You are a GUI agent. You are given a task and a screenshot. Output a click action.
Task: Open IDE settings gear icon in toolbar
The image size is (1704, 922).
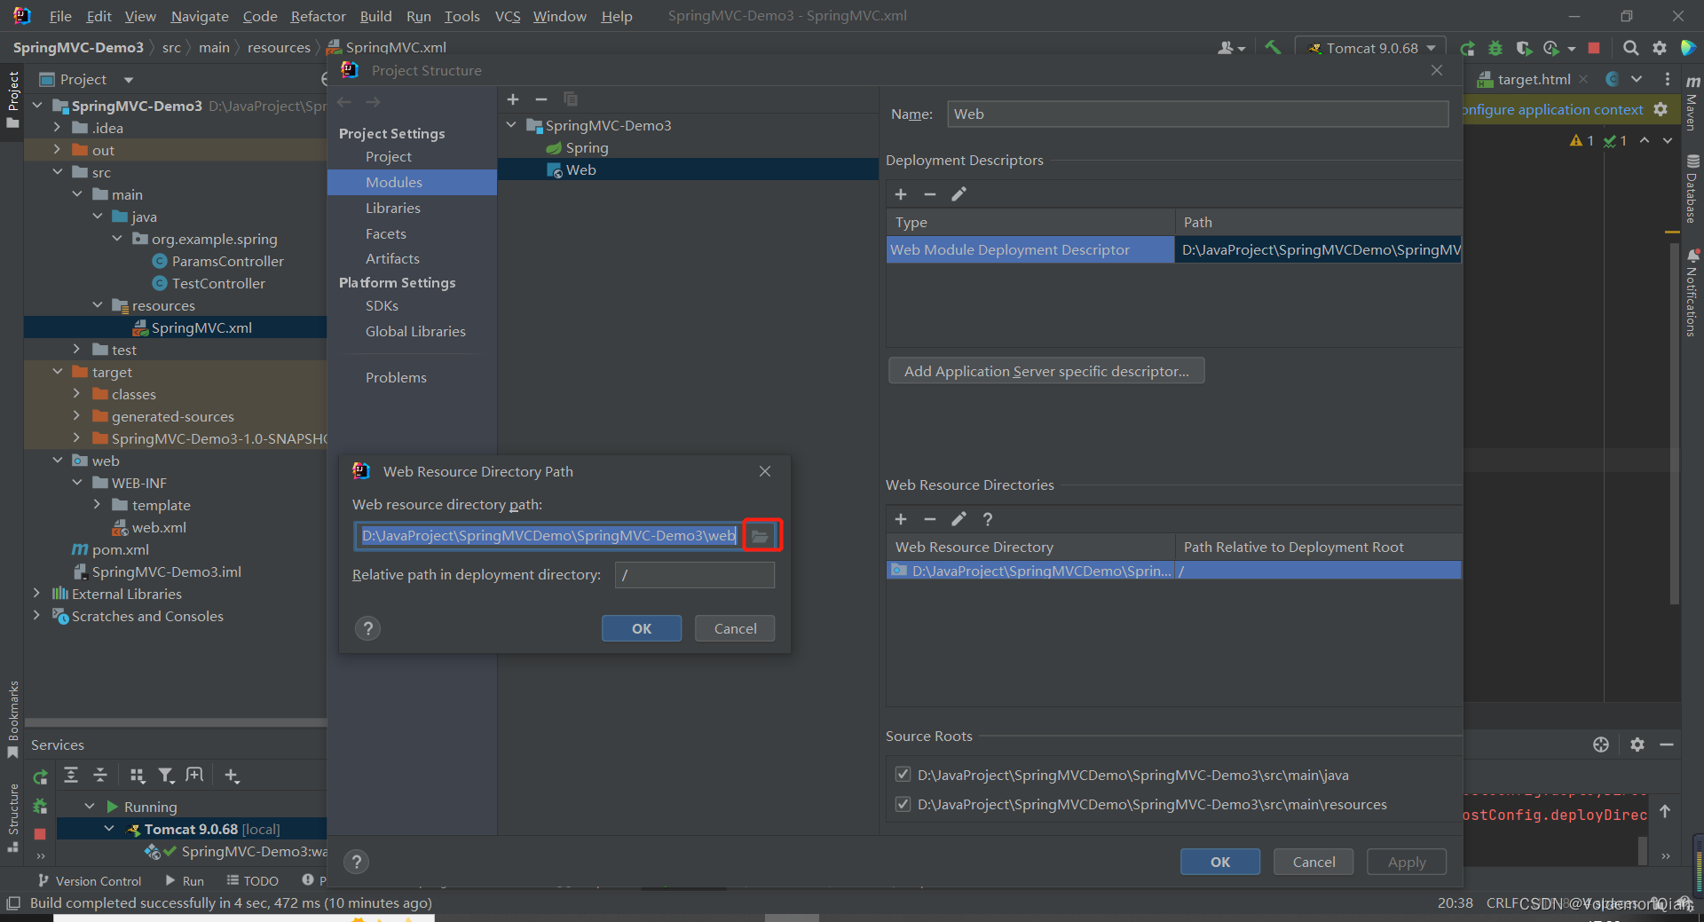point(1660,48)
